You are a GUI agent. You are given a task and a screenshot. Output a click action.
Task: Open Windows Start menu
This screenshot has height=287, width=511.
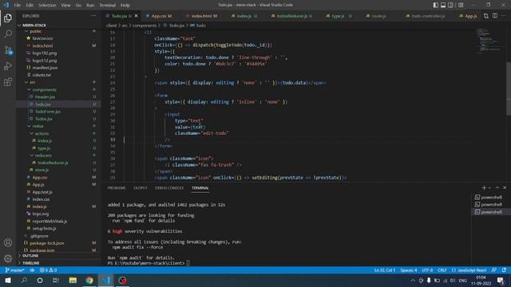(8, 280)
